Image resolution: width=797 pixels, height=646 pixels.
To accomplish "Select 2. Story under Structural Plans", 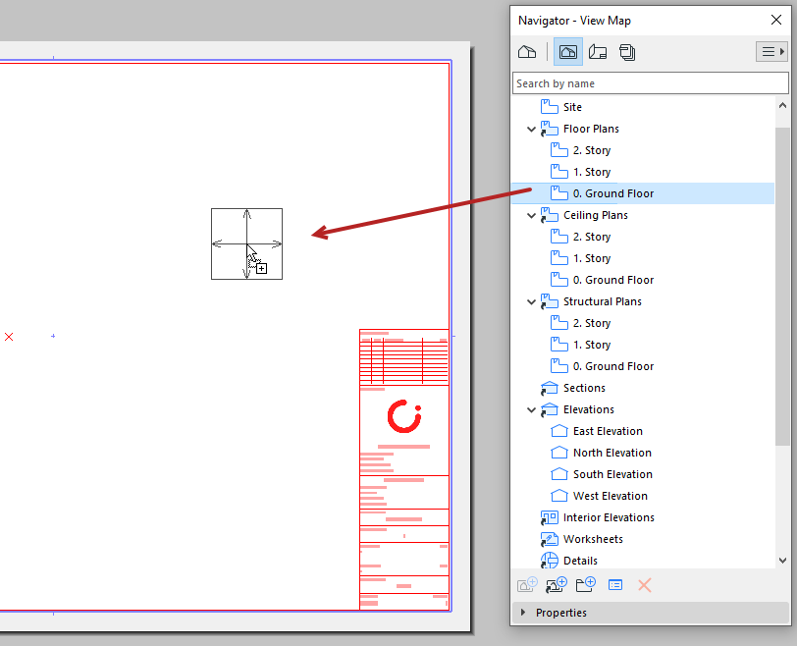I will coord(592,323).
